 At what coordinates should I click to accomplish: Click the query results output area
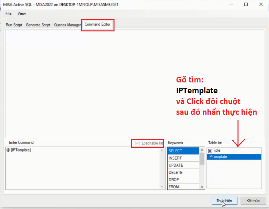click(x=135, y=84)
